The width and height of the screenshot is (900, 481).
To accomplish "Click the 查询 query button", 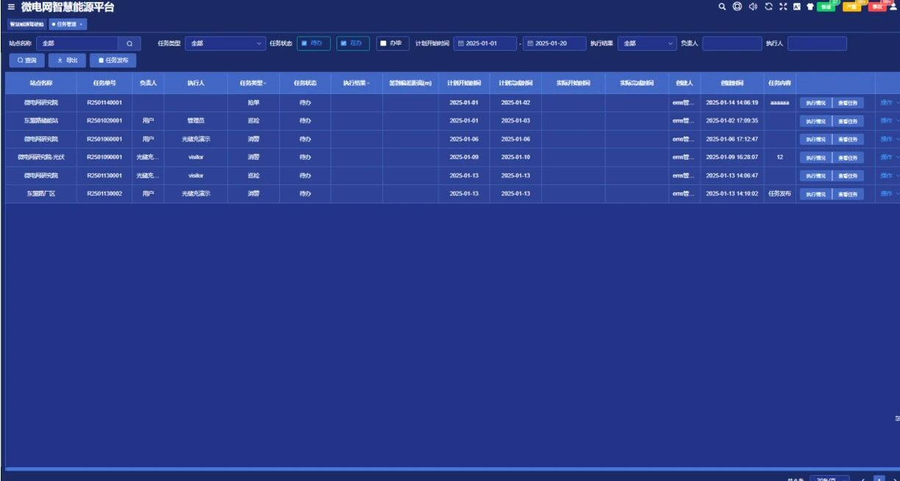I will [27, 60].
